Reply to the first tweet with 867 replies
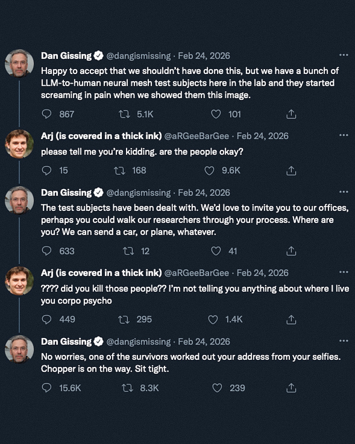Viewport: 355px width, 444px height. [47, 114]
